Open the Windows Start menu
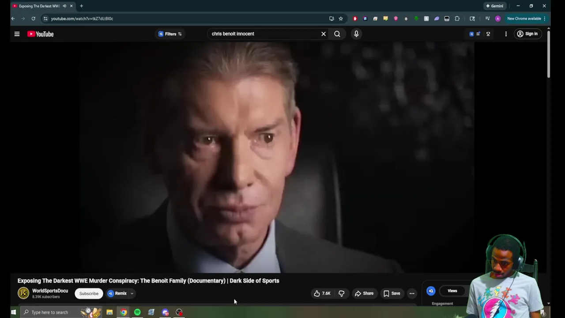 13,312
